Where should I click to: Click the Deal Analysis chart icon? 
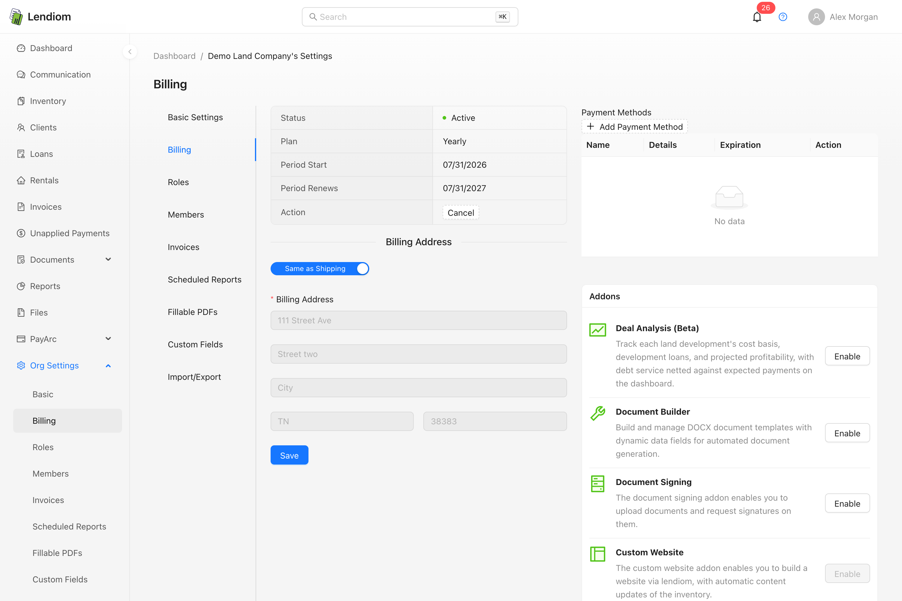tap(597, 330)
